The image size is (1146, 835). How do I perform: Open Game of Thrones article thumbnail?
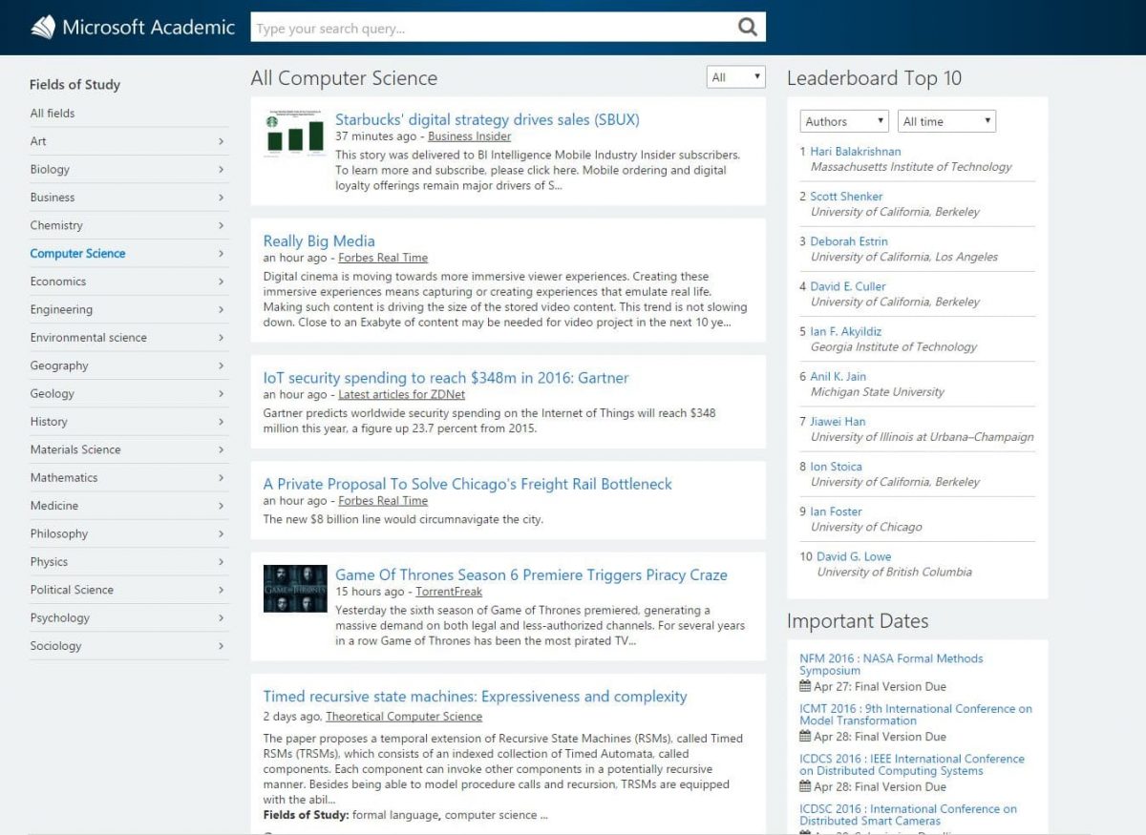tap(295, 588)
